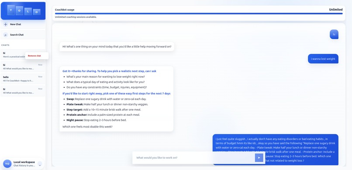Screen dimensions: 352x170
Task: Click the "What's your main reason" bullet
Action: pos(106,76)
